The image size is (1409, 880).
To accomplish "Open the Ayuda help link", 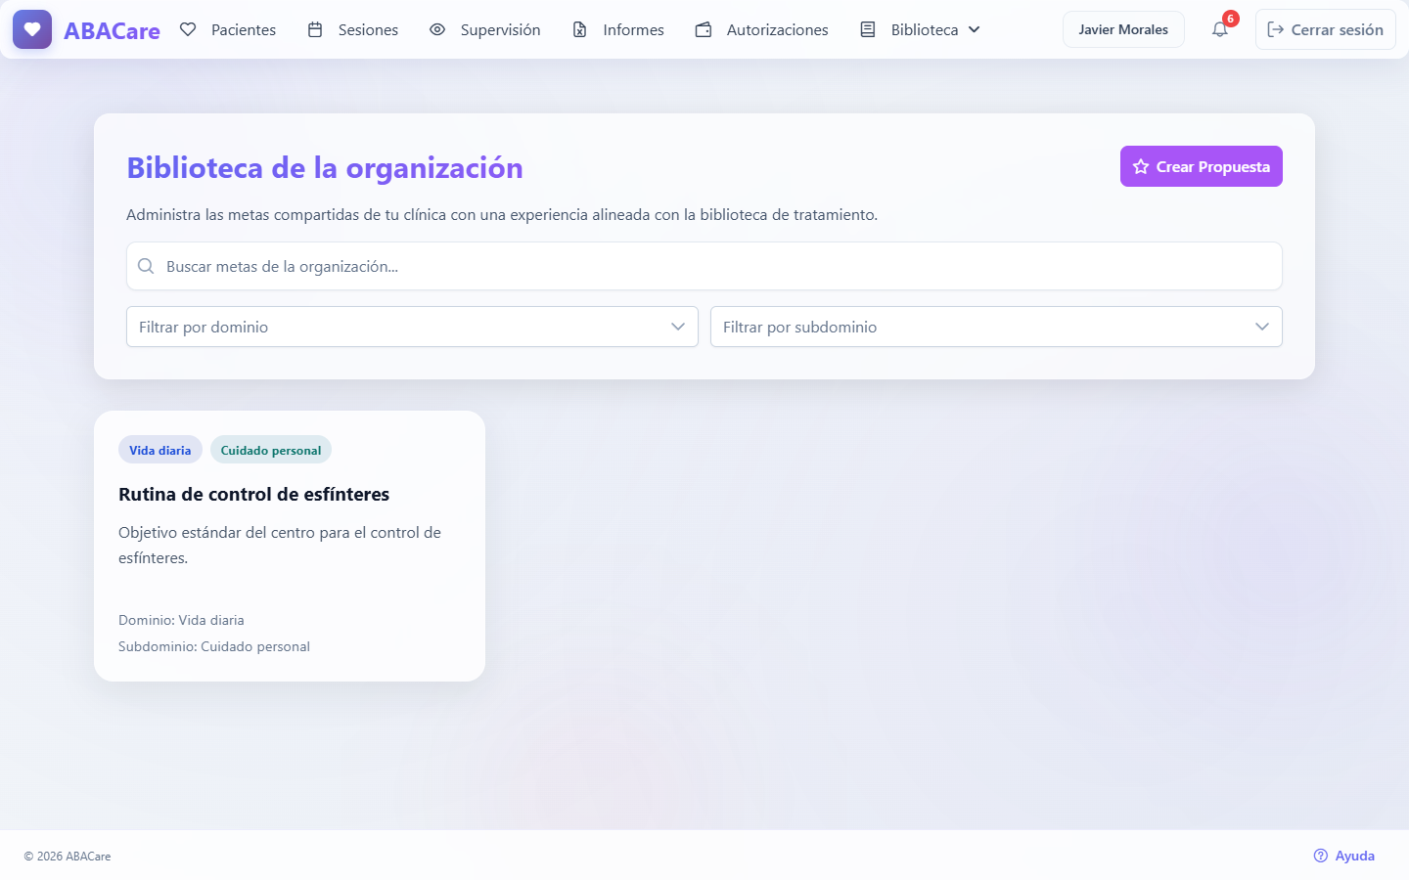I will [1344, 856].
